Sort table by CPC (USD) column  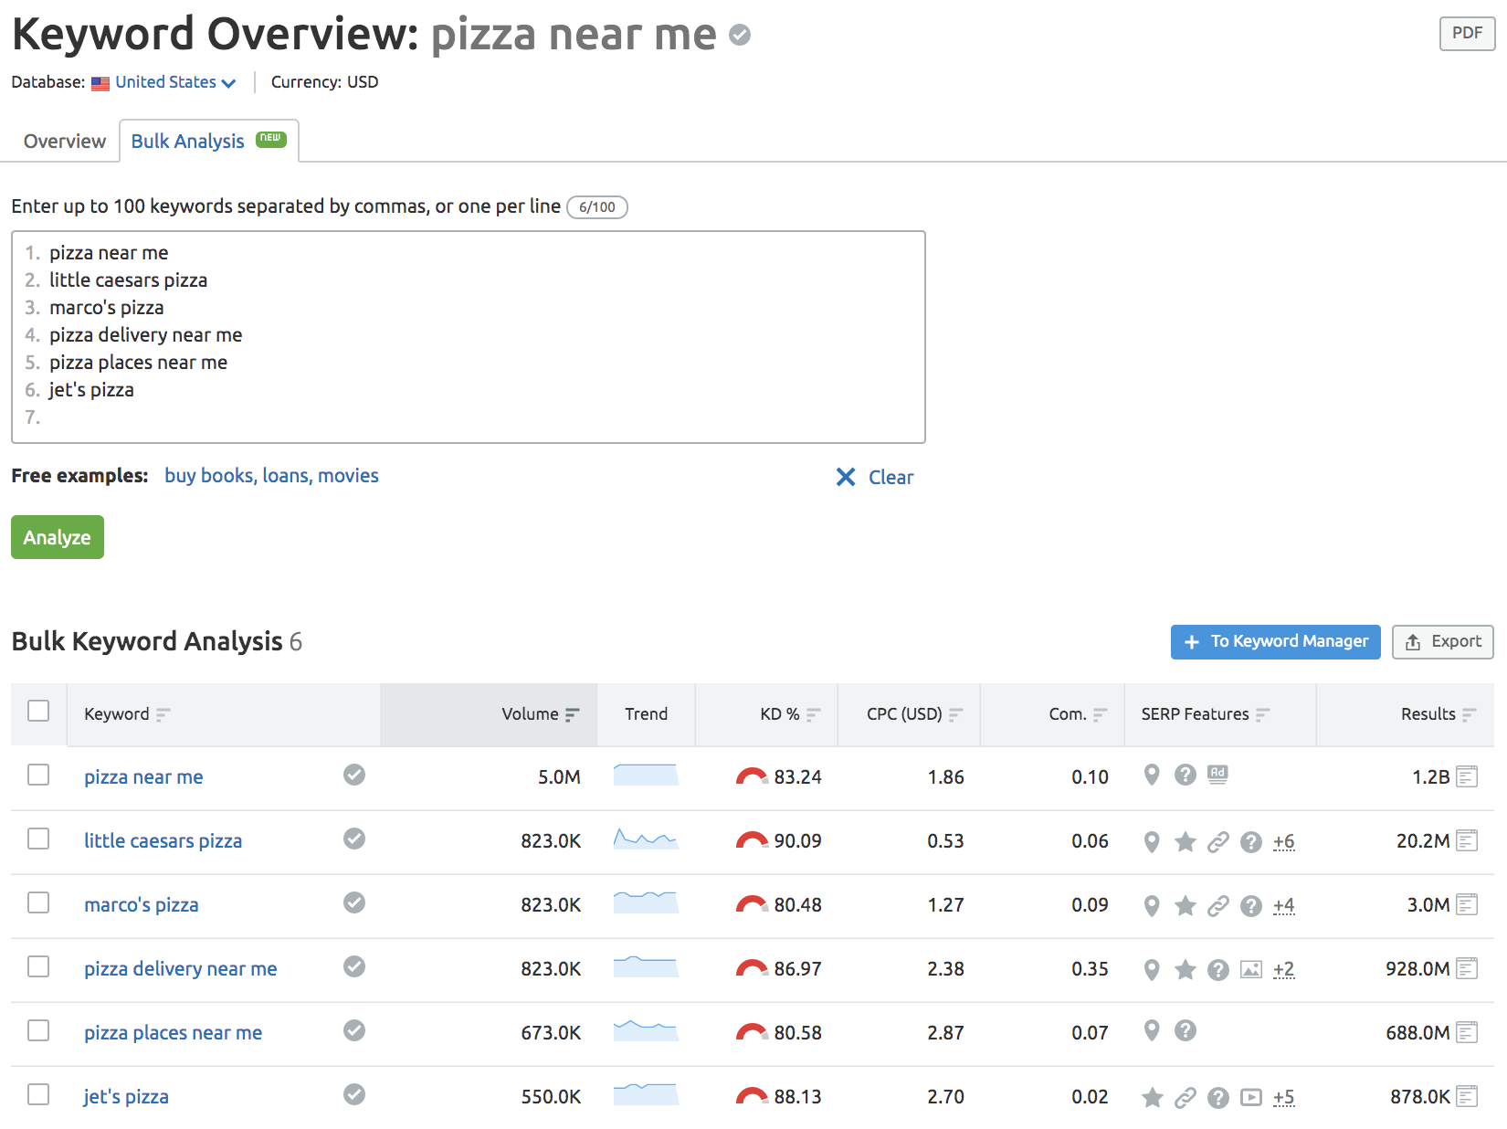point(914,714)
